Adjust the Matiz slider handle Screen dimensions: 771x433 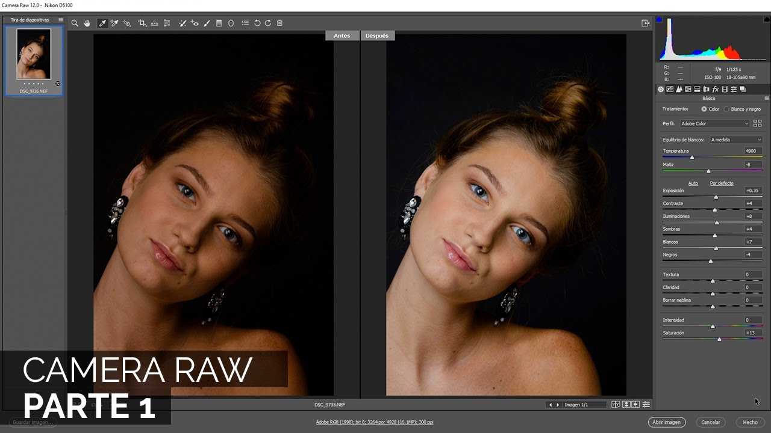click(x=708, y=171)
